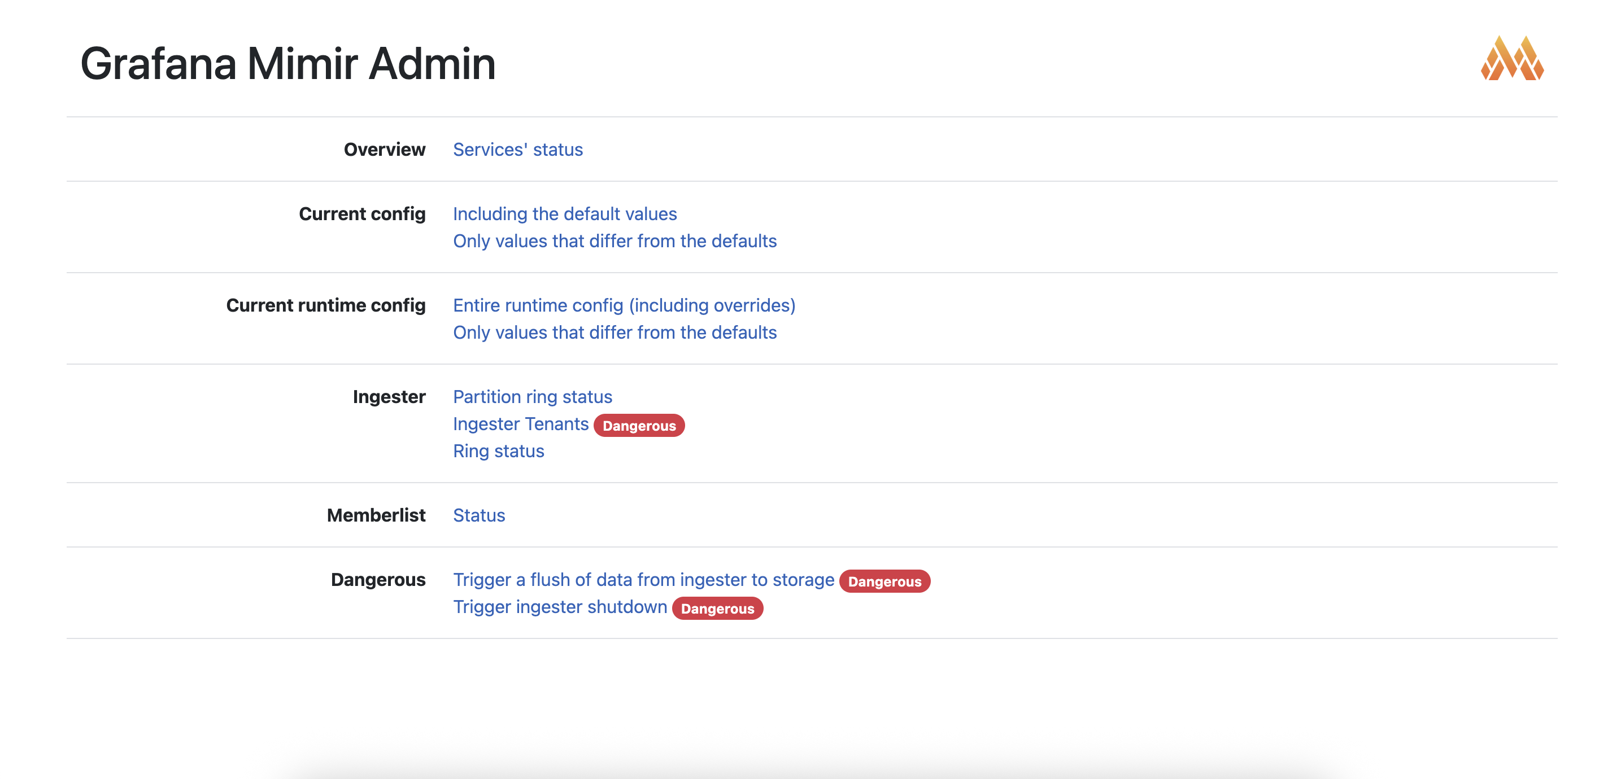Click Dangerous badge next to Ingester Tenants
This screenshot has height=779, width=1621.
click(x=638, y=426)
